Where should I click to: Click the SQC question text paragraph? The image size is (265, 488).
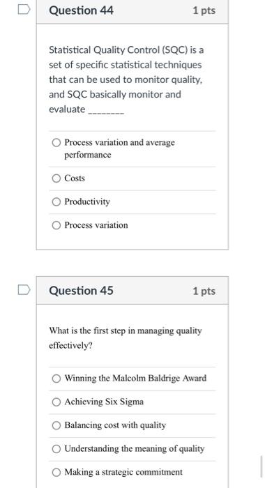pos(126,79)
